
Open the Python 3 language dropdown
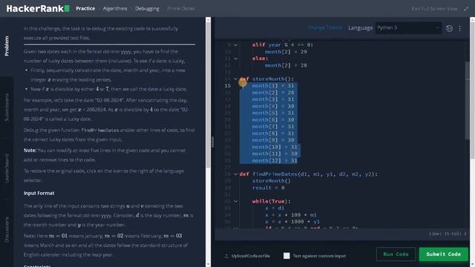408,27
